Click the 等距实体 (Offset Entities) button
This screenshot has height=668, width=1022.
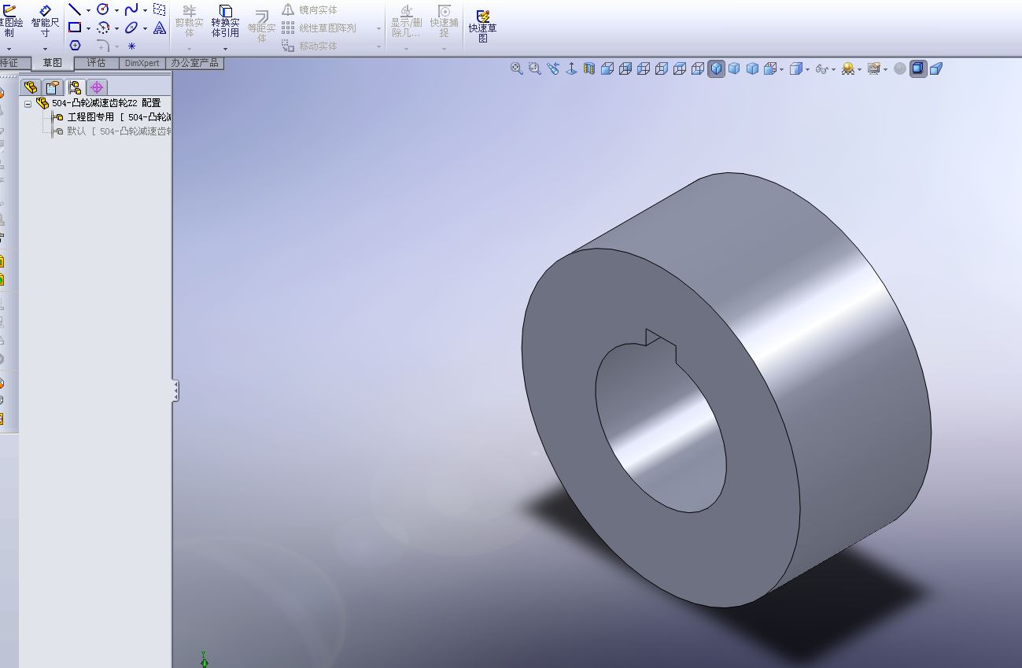[261, 26]
